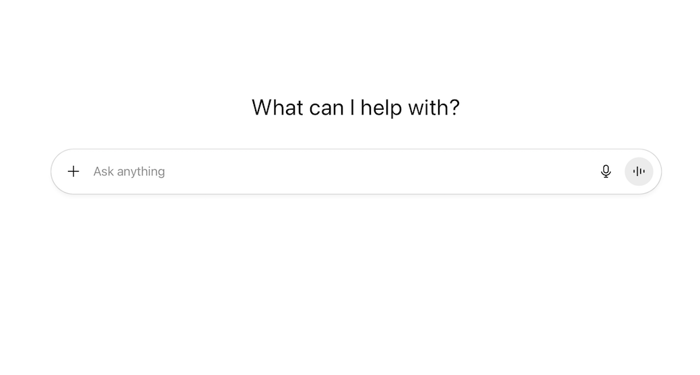Focus the 'Ask anything' input field

[x=337, y=172]
